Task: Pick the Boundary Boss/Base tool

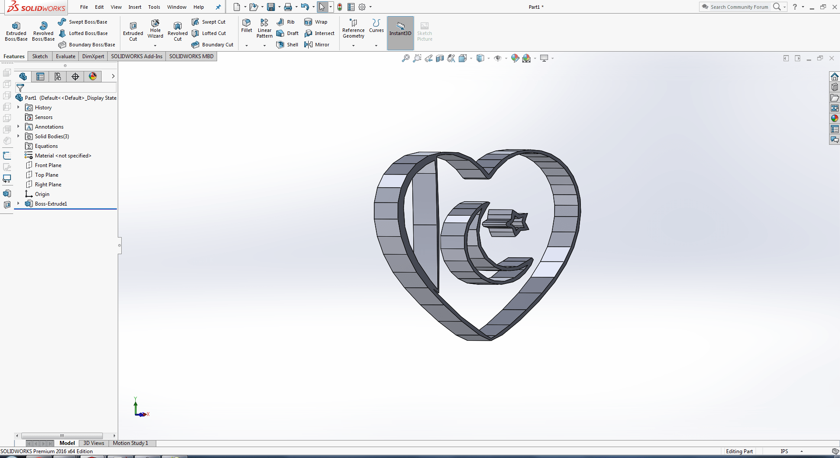Action: [x=86, y=45]
